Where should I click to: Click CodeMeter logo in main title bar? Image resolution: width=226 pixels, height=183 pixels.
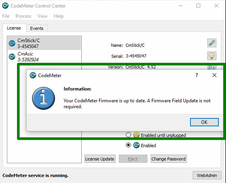click(x=5, y=6)
